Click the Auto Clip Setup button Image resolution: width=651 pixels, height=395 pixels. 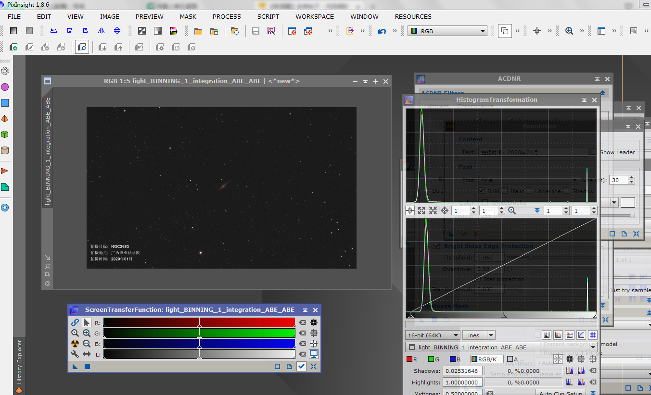tap(561, 393)
